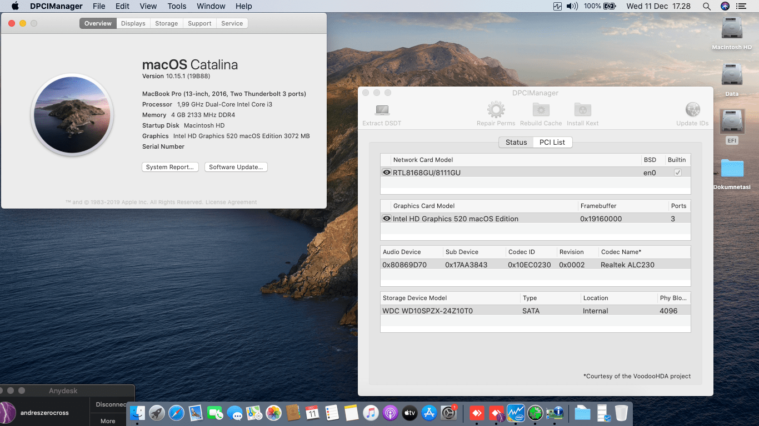
Task: Open the License Agreement link
Action: point(231,202)
